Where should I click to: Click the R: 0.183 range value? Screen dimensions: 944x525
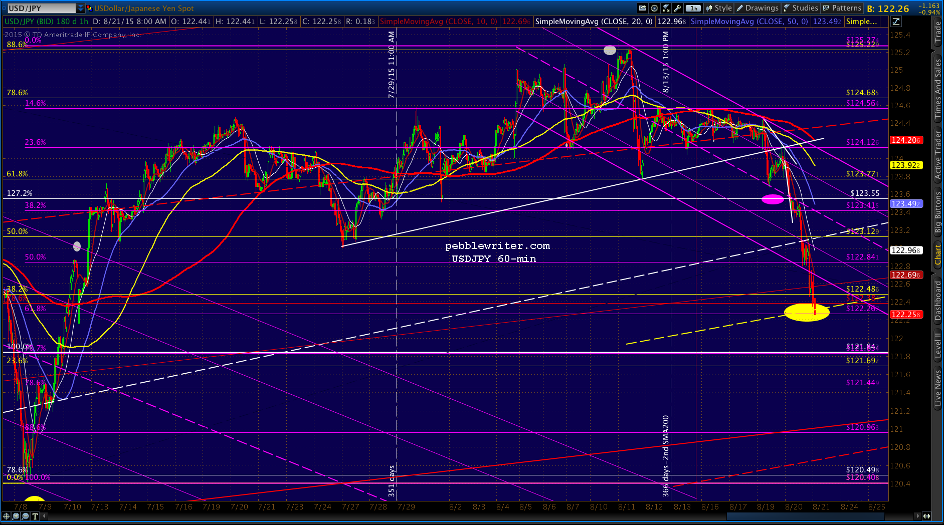click(x=360, y=21)
